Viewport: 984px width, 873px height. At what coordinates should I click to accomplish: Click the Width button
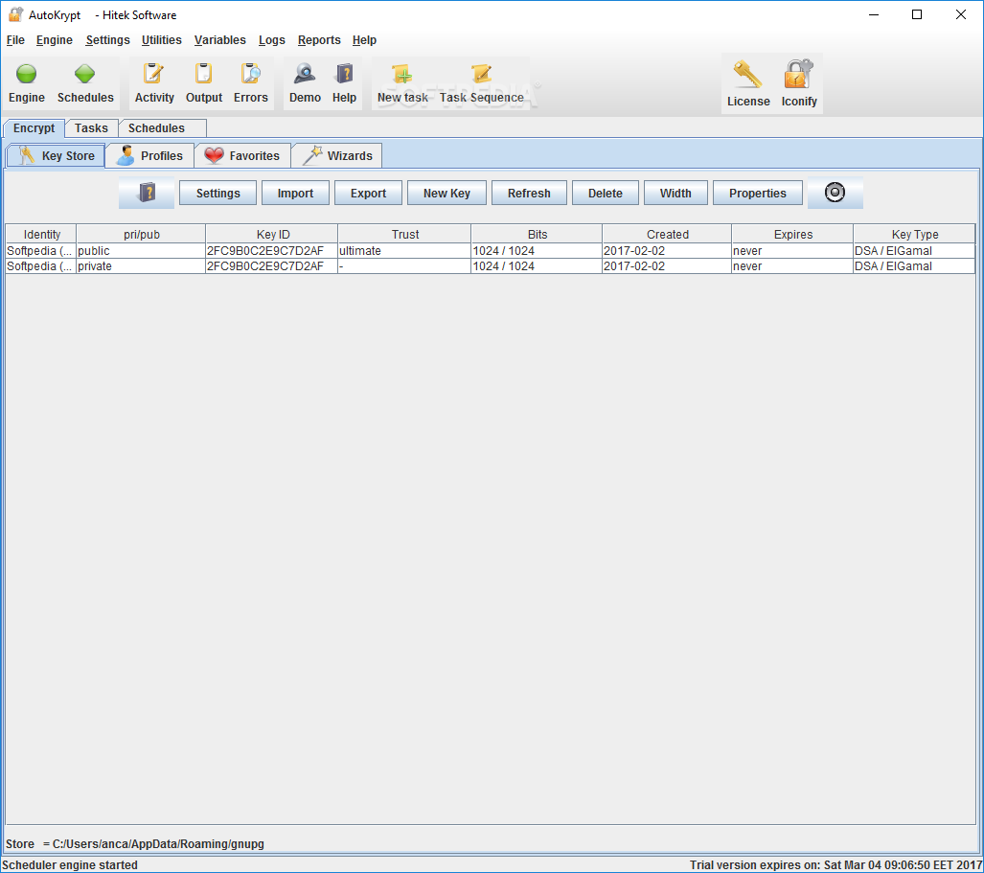[675, 194]
